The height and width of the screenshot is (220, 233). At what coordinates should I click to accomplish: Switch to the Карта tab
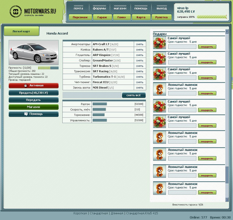[x=141, y=17]
